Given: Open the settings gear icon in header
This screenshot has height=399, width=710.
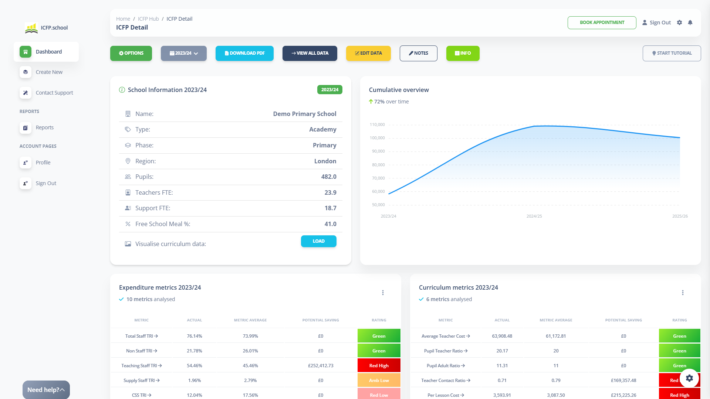Looking at the screenshot, I should click(x=680, y=23).
